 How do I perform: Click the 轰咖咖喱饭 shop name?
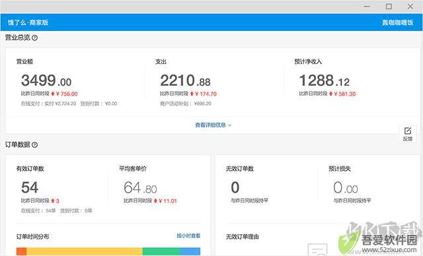[397, 22]
